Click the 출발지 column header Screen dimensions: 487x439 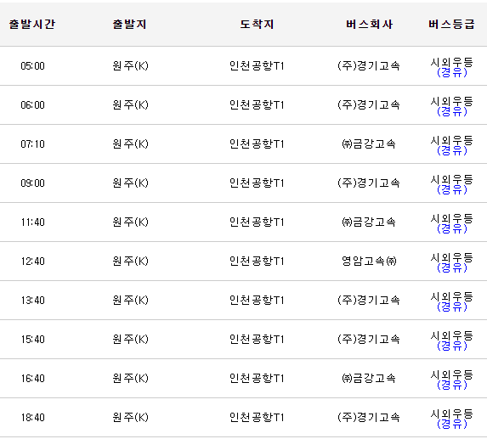(129, 24)
